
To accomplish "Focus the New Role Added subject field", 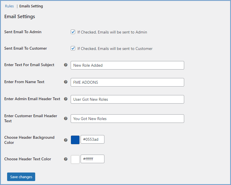I will coord(127,65).
